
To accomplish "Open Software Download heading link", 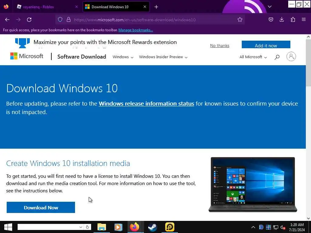I will point(82,57).
